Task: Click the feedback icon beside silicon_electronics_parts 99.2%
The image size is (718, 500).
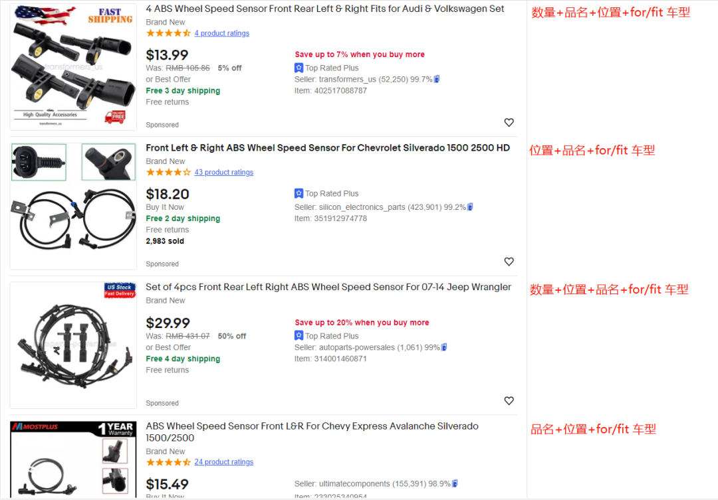Action: pos(471,207)
